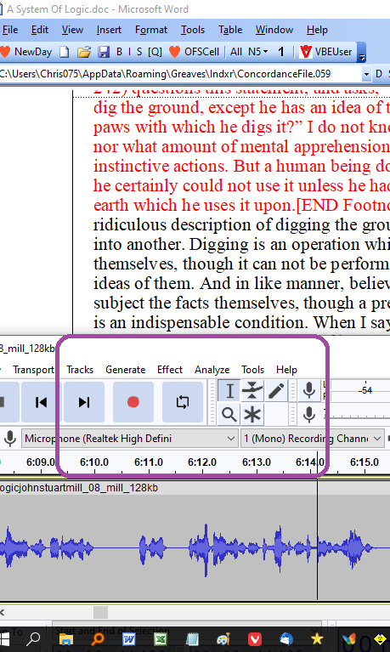Click Skip to End in Audacity

click(84, 402)
